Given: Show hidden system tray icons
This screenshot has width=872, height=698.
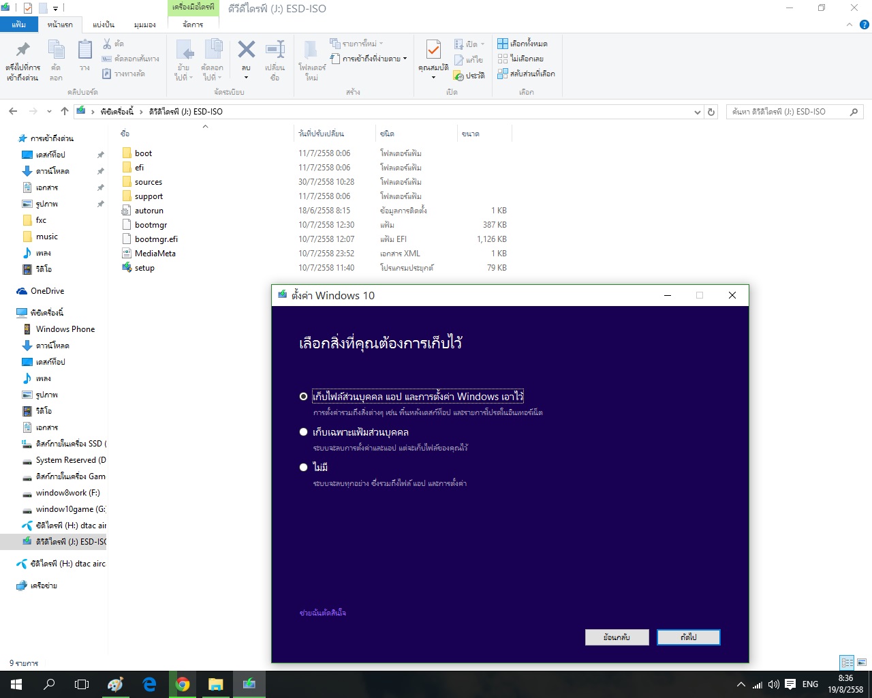Looking at the screenshot, I should click(x=741, y=684).
